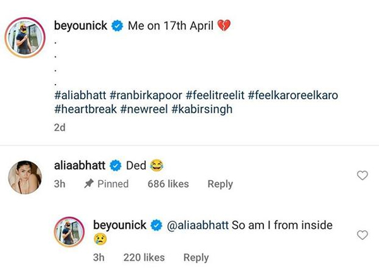Image resolution: width=379 pixels, height=268 pixels.
Task: Reply to aliaabhatt's "Ded" comment
Action: (220, 184)
